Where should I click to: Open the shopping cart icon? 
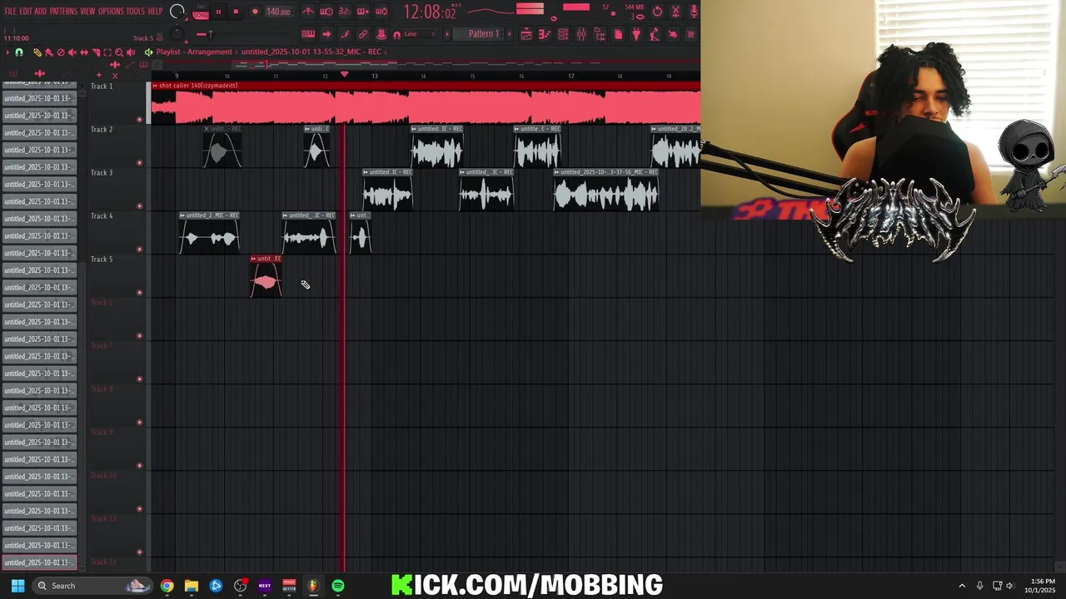click(x=690, y=34)
